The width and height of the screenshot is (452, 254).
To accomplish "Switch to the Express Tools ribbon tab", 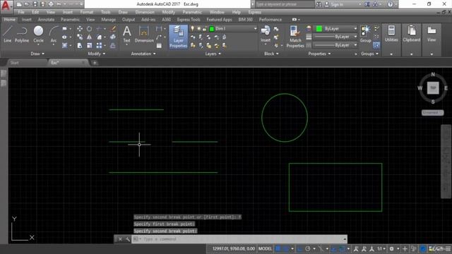I will (x=189, y=20).
